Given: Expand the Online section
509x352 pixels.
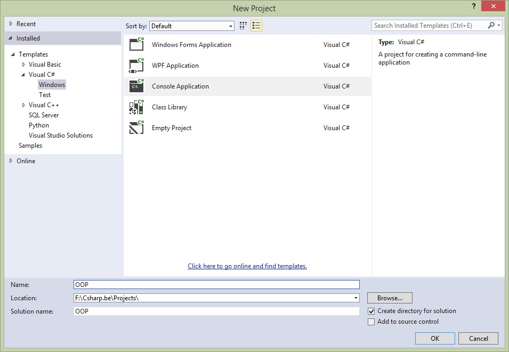Looking at the screenshot, I should (x=11, y=161).
